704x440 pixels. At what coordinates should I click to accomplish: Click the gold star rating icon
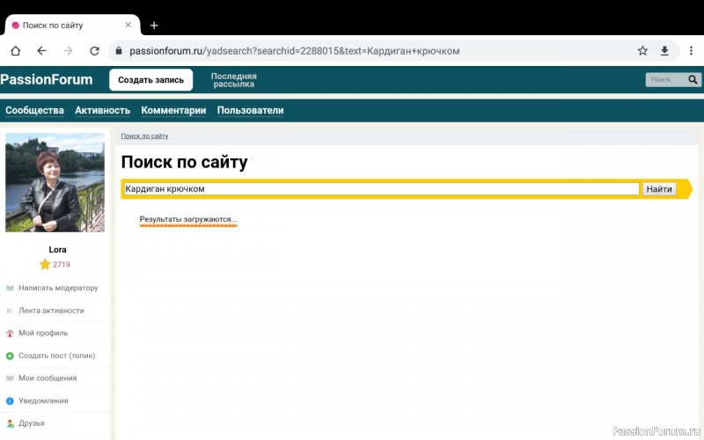tap(45, 264)
